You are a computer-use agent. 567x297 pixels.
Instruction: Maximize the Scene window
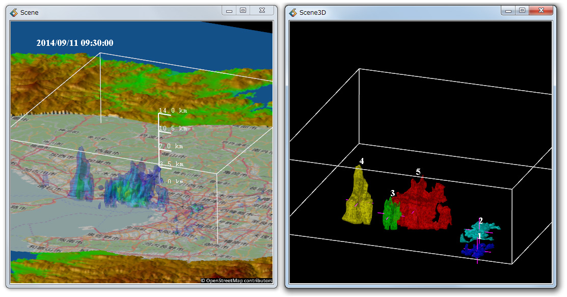(x=243, y=10)
